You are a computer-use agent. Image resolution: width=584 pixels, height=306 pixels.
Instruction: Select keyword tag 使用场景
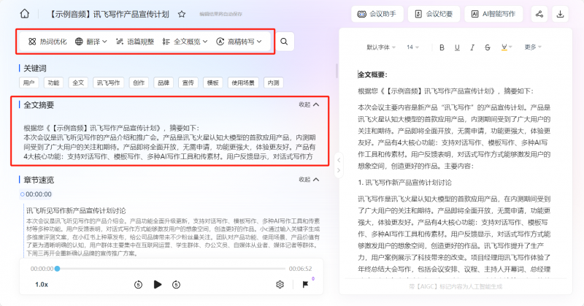click(243, 83)
